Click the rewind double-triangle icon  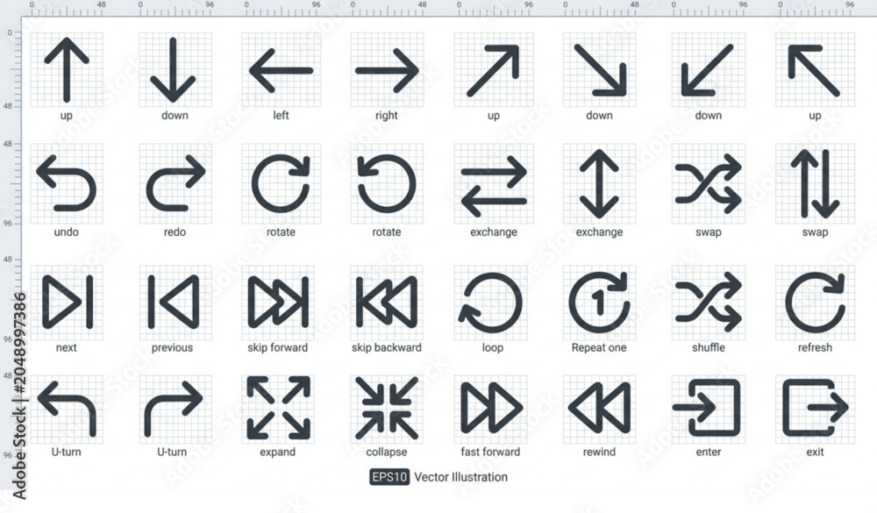pyautogui.click(x=599, y=408)
